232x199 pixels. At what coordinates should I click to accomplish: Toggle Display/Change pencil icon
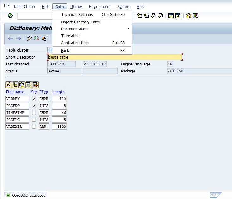(x=29, y=39)
